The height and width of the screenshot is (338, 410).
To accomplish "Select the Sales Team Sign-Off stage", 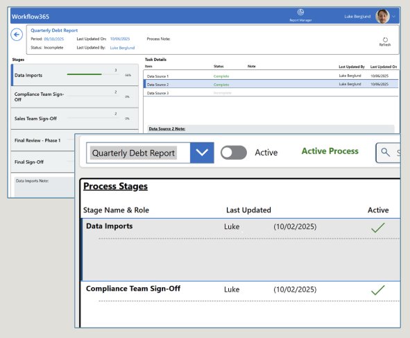I will [x=75, y=119].
